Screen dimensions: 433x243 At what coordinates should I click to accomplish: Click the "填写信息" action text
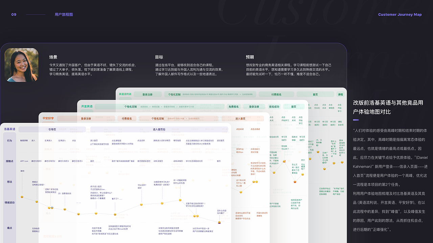[177, 140]
